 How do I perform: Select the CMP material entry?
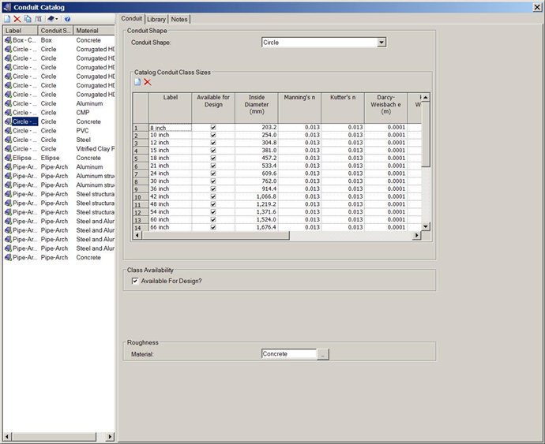coord(83,113)
